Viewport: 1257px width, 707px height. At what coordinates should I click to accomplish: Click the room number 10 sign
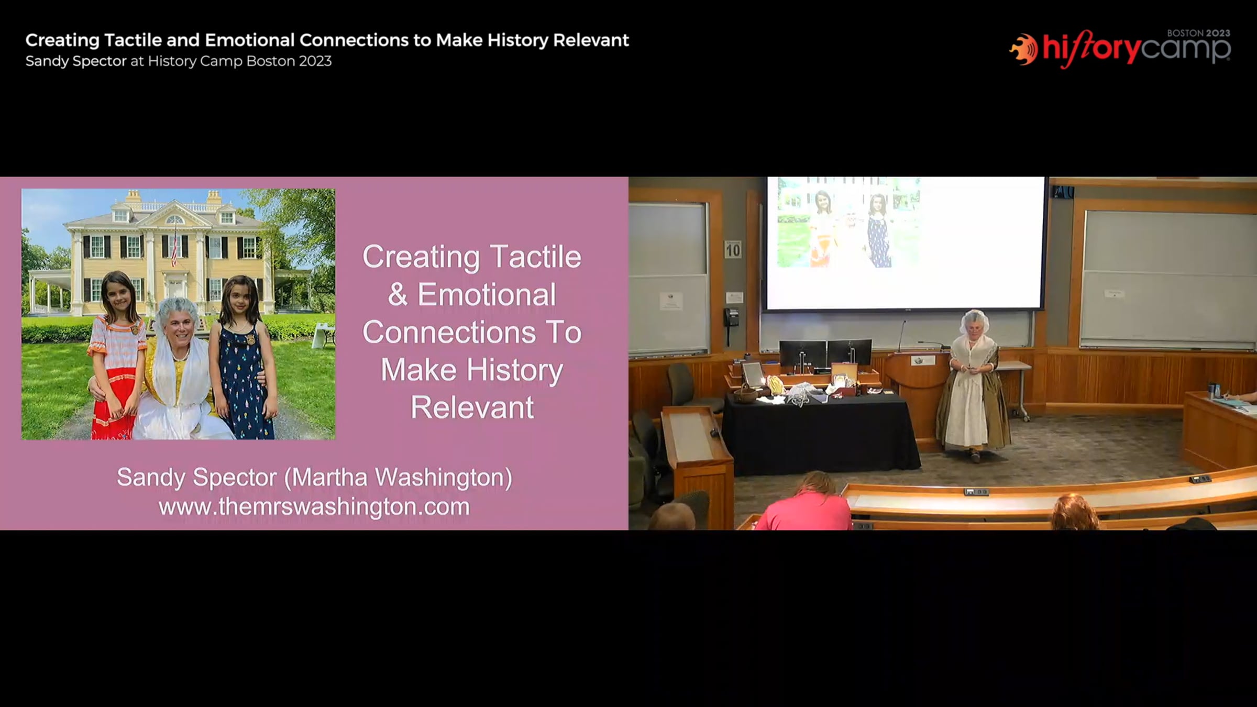[x=733, y=249]
